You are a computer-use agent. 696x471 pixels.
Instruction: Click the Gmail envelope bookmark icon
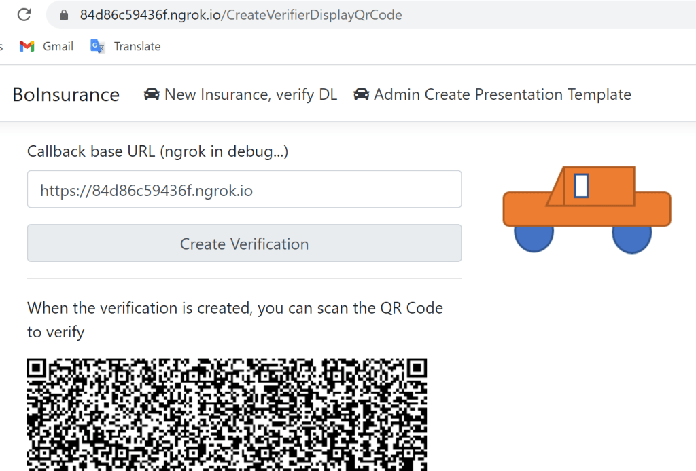(x=27, y=46)
